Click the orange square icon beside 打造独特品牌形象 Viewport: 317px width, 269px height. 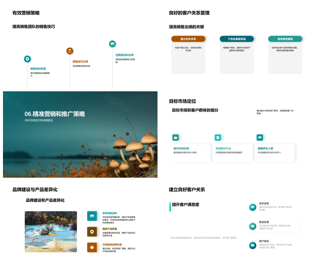(x=92, y=247)
